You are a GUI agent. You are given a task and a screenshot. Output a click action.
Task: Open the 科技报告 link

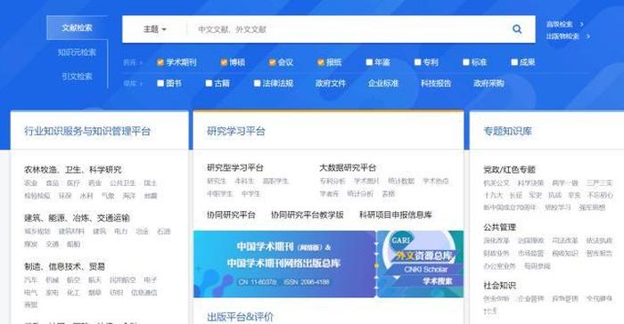coord(436,83)
